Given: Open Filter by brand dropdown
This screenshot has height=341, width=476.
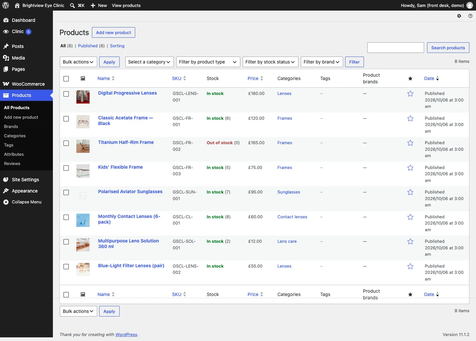Looking at the screenshot, I should pyautogui.click(x=322, y=62).
